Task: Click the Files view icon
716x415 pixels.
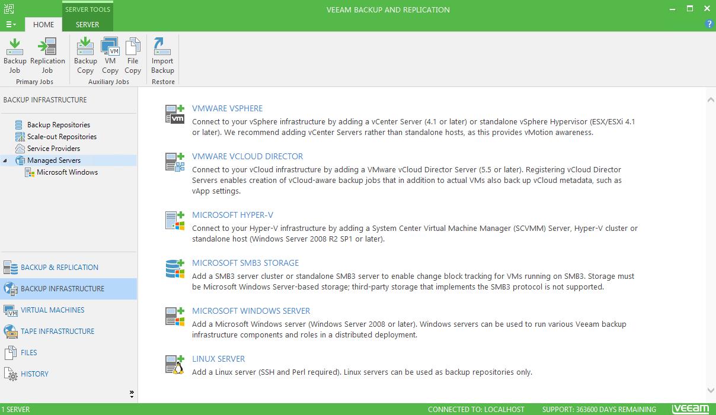Action: [x=11, y=353]
